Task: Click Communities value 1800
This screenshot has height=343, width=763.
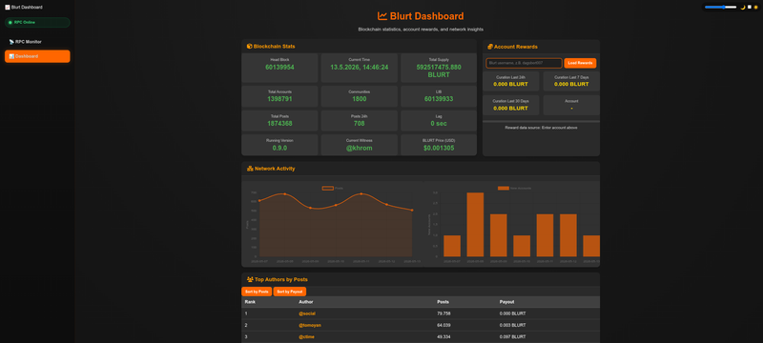Action: click(x=360, y=99)
